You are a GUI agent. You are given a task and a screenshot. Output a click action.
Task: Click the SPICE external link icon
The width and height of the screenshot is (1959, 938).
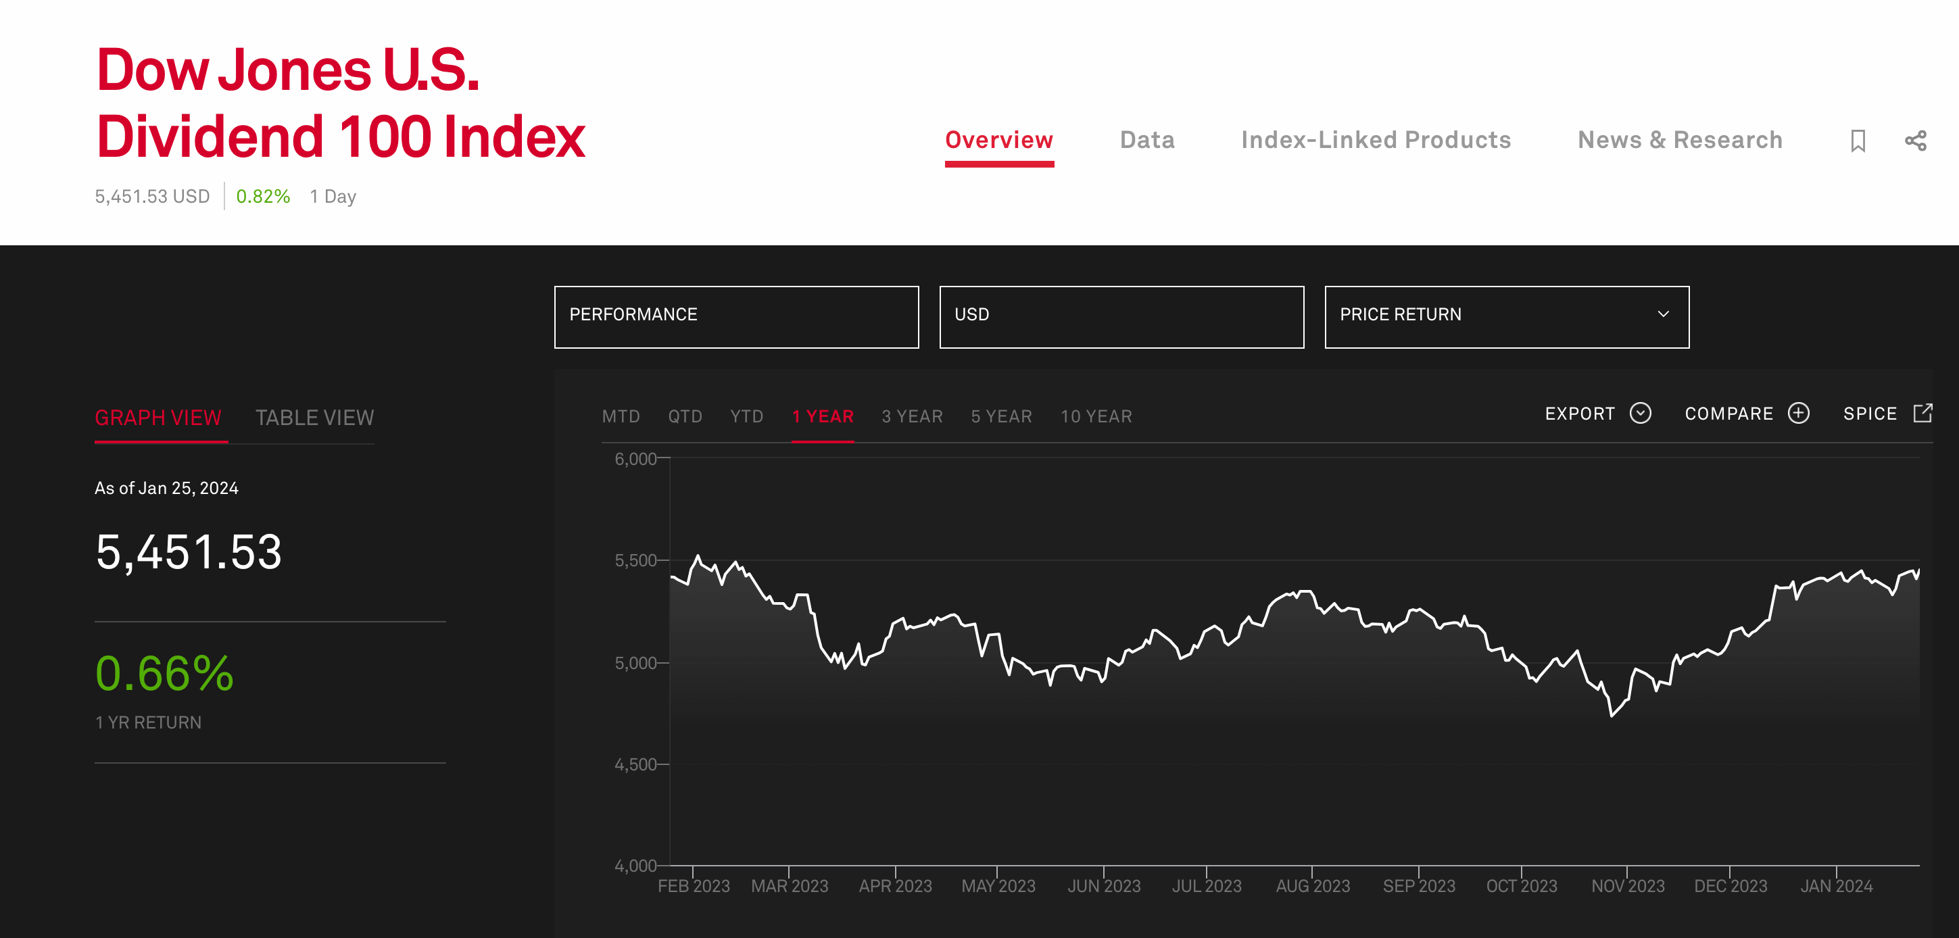point(1922,413)
